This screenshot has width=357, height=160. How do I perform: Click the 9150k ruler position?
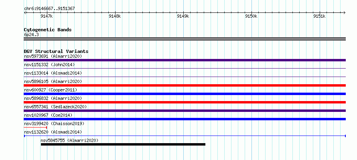click(251, 16)
